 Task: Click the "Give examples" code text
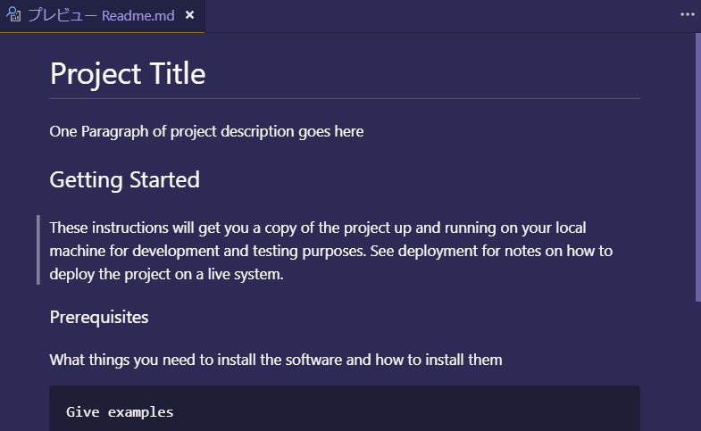pos(120,412)
